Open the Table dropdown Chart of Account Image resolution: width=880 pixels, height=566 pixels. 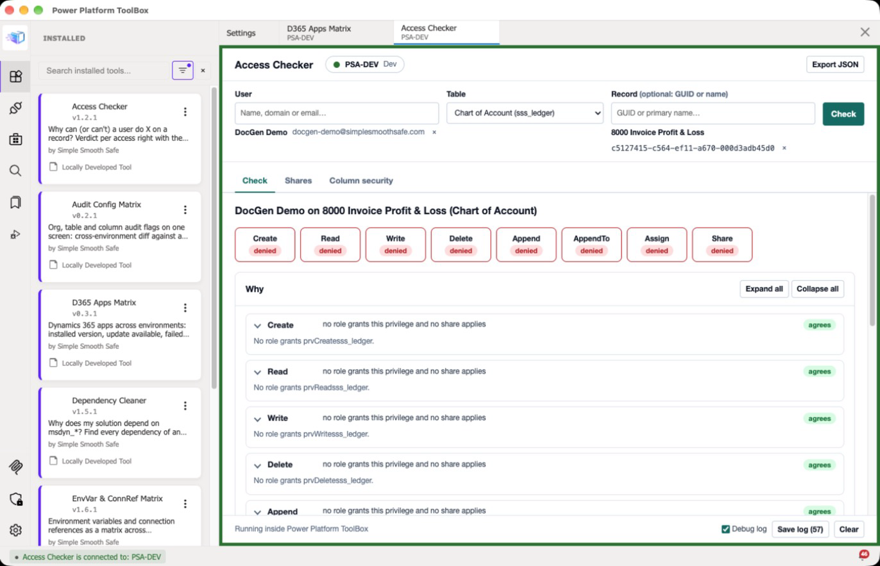pos(525,113)
